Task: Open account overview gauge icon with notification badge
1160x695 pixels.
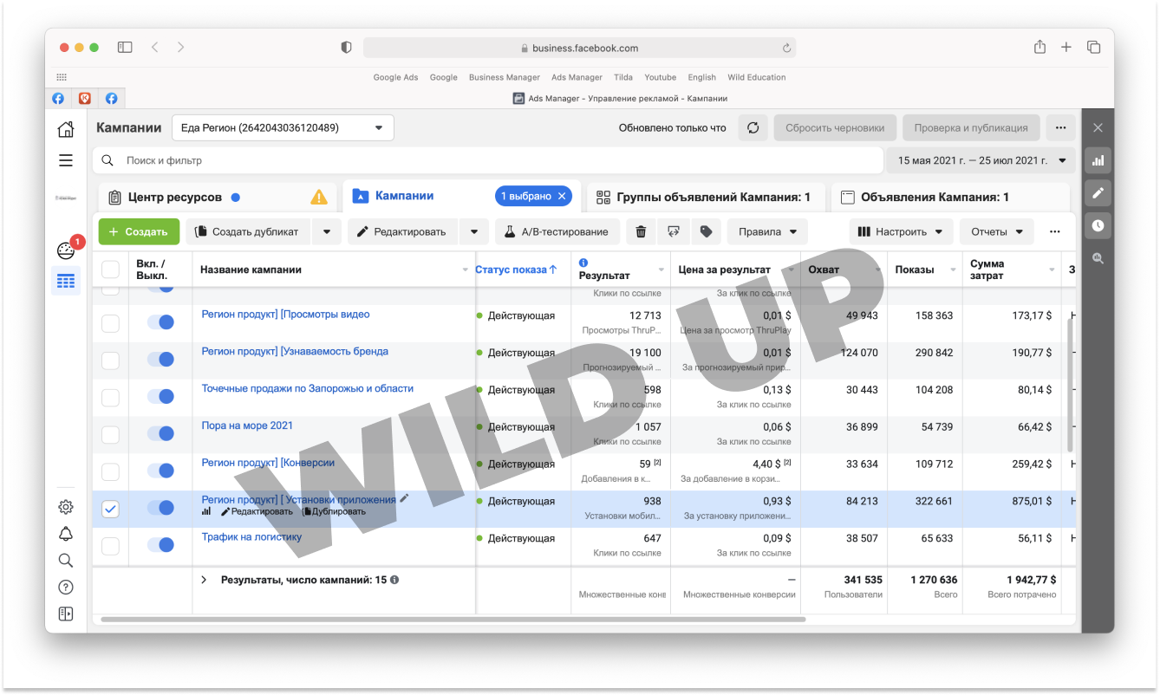Action: pos(67,250)
